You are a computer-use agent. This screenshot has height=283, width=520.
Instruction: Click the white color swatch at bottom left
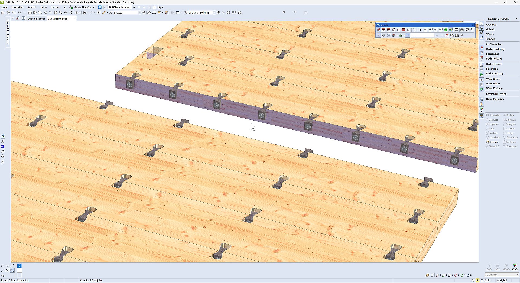coord(19,270)
